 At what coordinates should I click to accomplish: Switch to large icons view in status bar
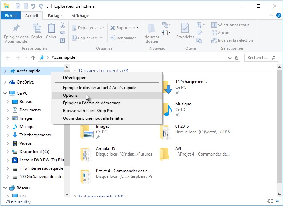(277, 201)
